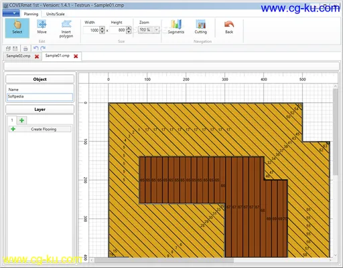Click the print icon
The height and width of the screenshot is (268, 343).
25,48
